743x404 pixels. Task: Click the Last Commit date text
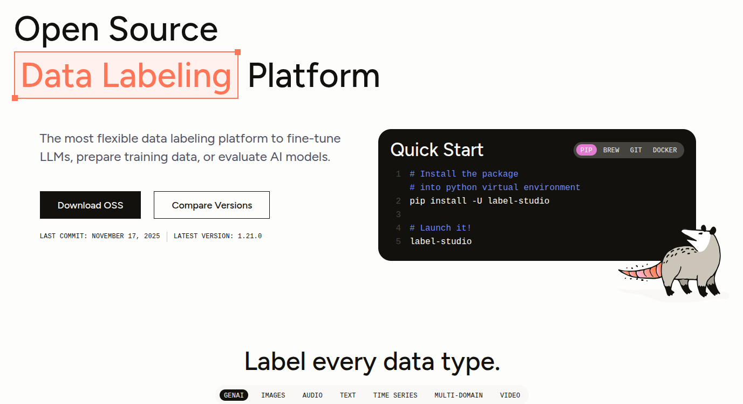click(x=100, y=236)
